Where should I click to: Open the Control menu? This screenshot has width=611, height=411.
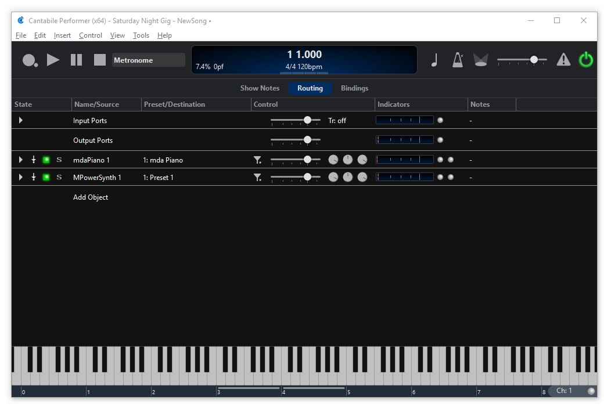point(91,35)
